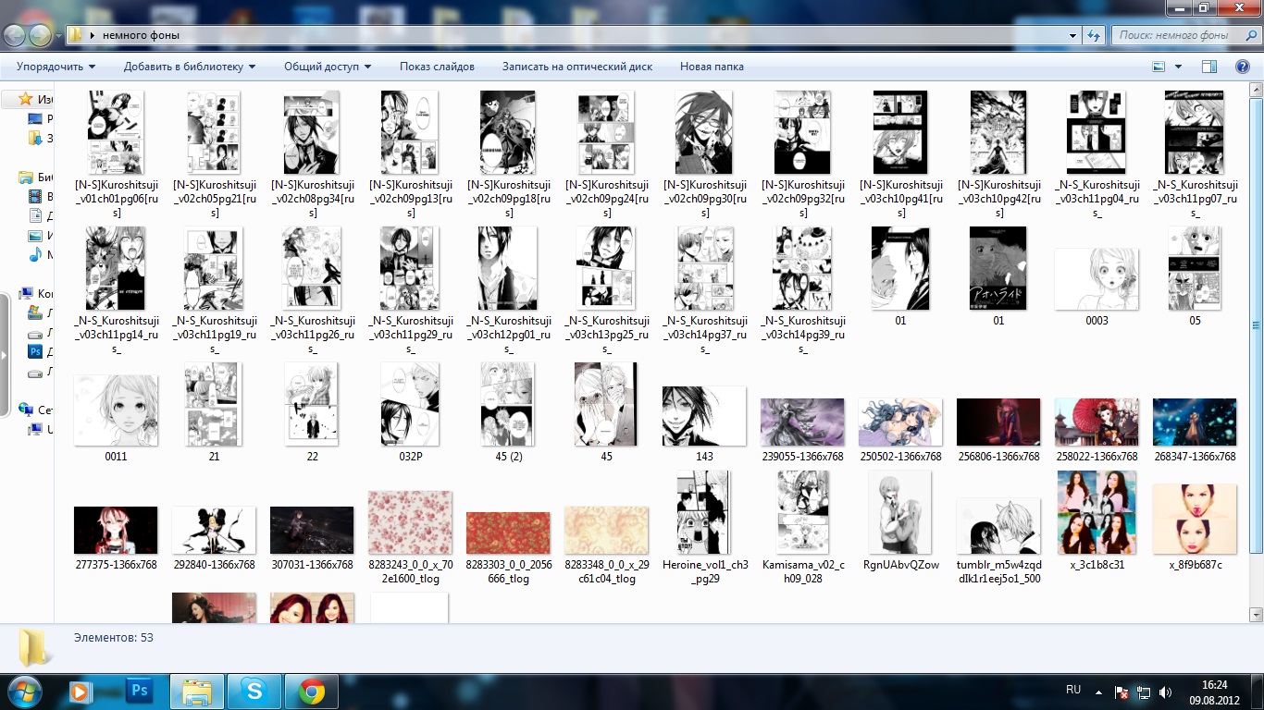Select the thumbnail of file 0003
Viewport: 1264px width, 710px height.
1097,278
